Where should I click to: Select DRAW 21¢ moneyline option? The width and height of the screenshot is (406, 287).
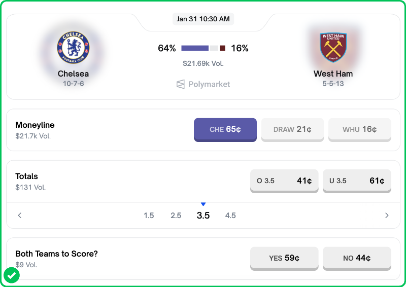[292, 129]
